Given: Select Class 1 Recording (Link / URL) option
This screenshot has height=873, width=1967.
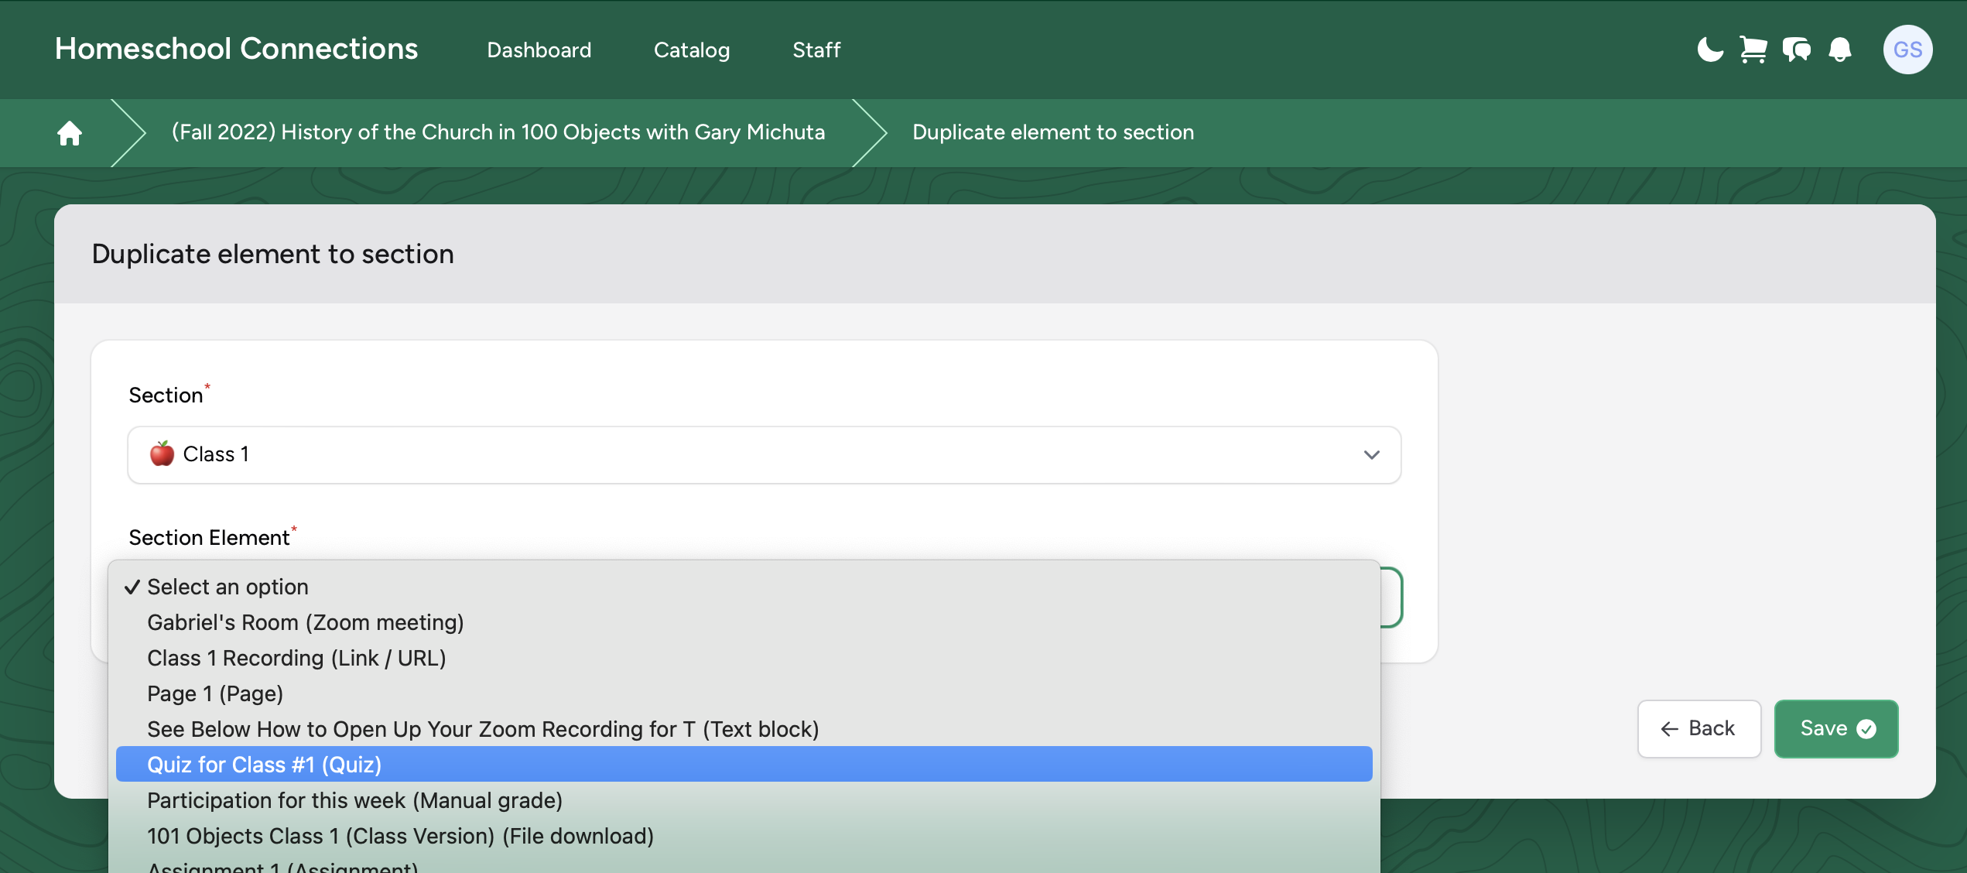Looking at the screenshot, I should point(744,658).
